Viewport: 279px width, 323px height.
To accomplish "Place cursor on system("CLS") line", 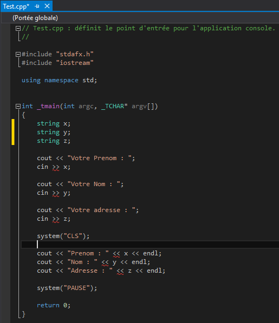I will (63, 236).
